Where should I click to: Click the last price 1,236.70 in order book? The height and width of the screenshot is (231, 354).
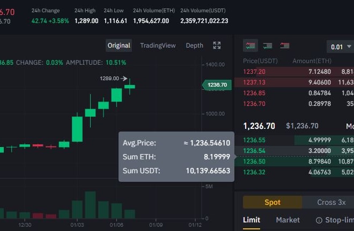pos(259,126)
